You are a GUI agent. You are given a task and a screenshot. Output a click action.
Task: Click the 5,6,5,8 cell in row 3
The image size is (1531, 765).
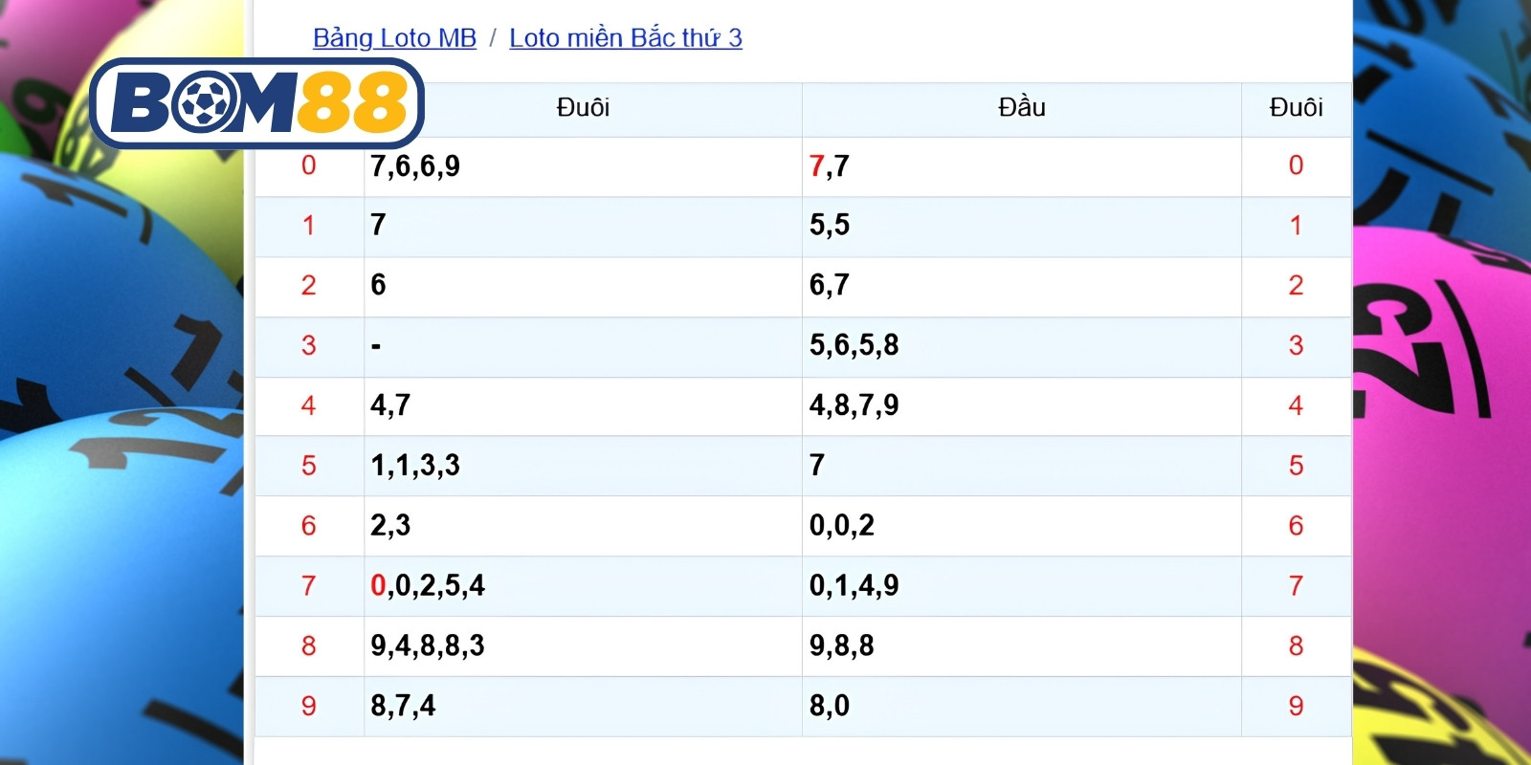(x=1022, y=346)
